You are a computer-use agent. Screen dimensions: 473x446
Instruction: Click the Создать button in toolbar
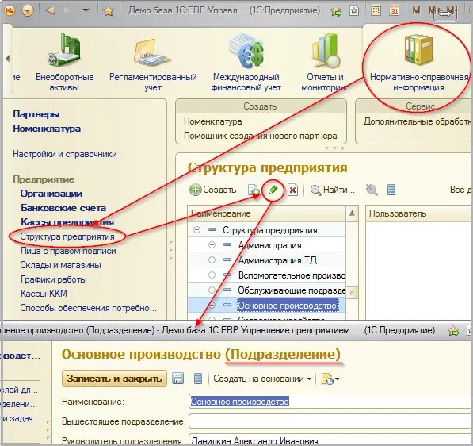click(x=212, y=190)
